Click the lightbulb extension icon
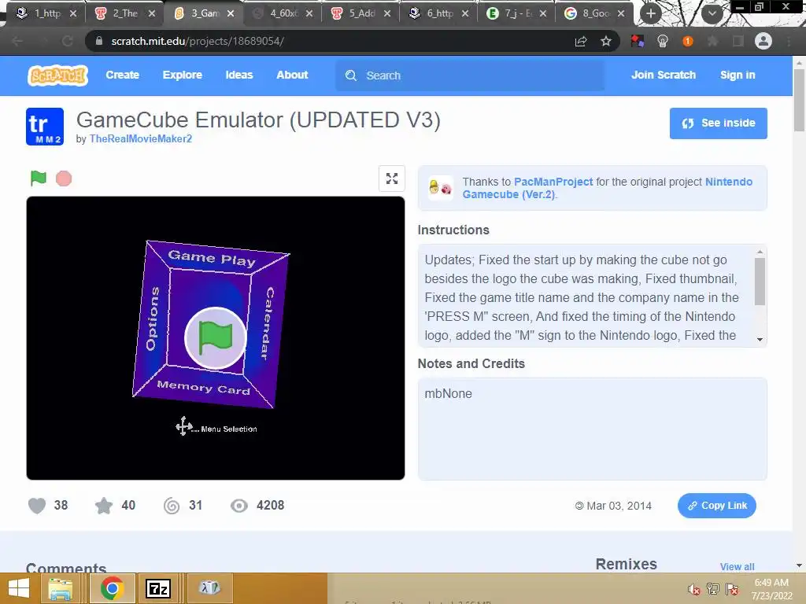This screenshot has width=806, height=604. point(663,41)
